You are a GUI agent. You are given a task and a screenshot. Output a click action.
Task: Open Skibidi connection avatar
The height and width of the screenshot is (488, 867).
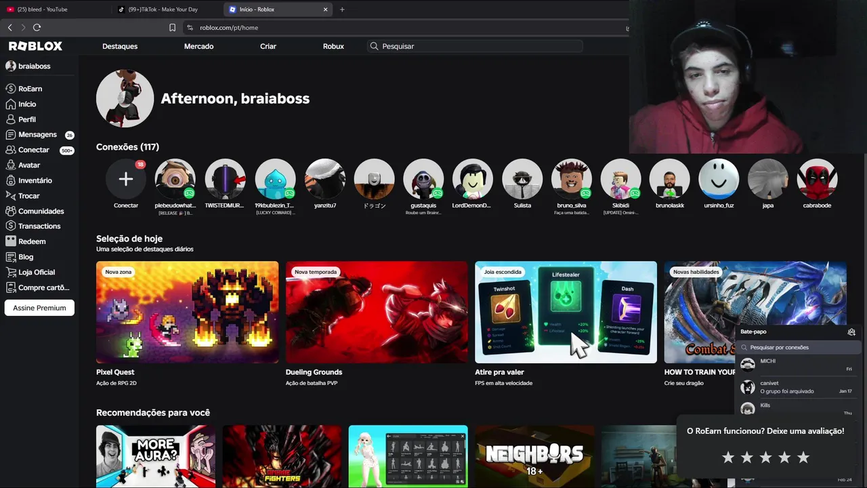pyautogui.click(x=620, y=179)
